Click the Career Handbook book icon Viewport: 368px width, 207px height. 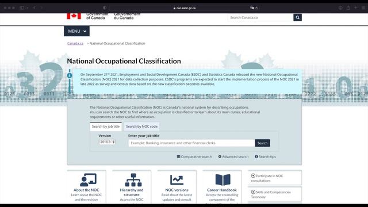pos(223,180)
